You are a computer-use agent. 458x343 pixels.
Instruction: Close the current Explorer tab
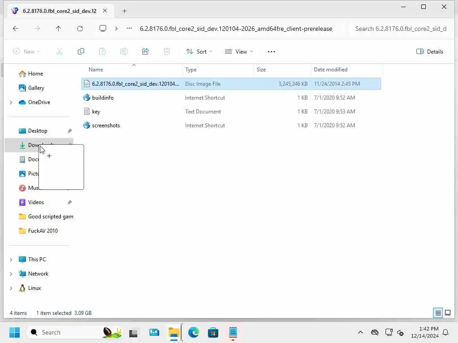(x=105, y=11)
